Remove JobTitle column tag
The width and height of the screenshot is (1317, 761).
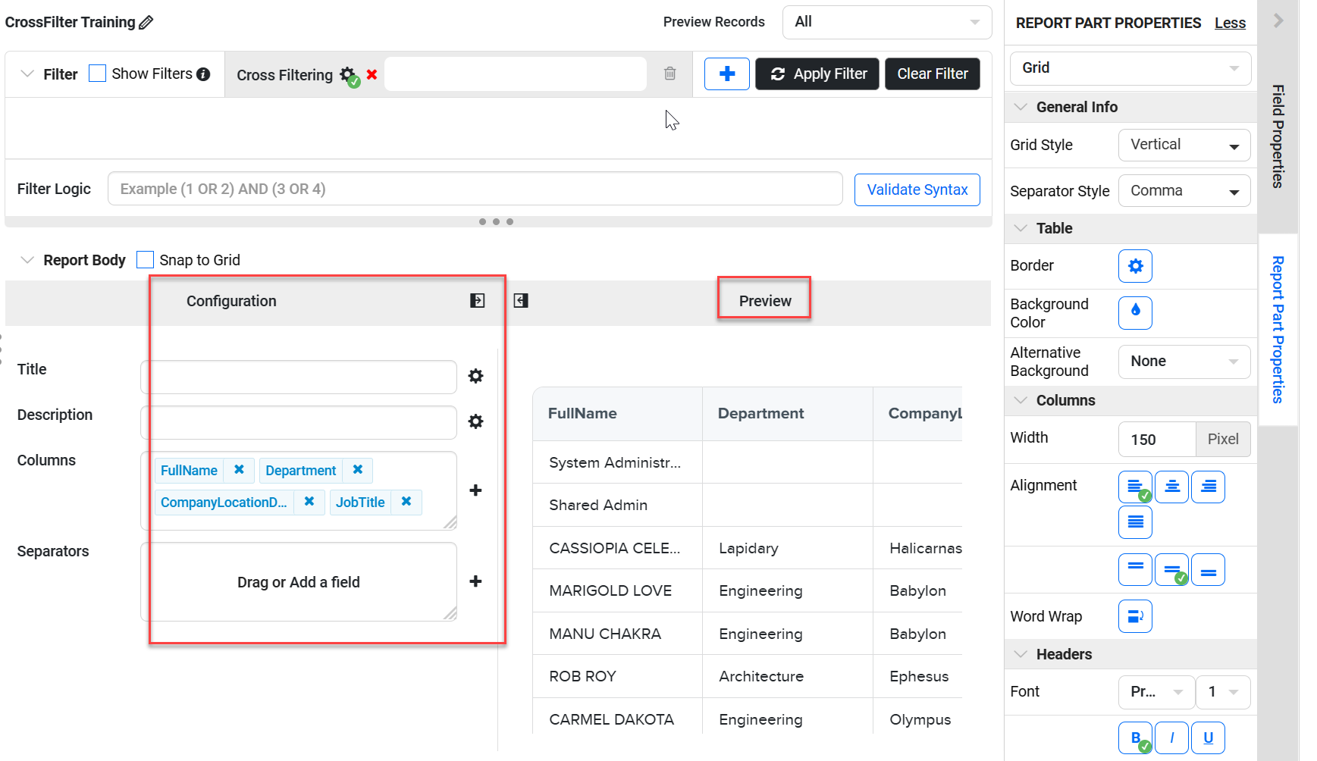[406, 502]
